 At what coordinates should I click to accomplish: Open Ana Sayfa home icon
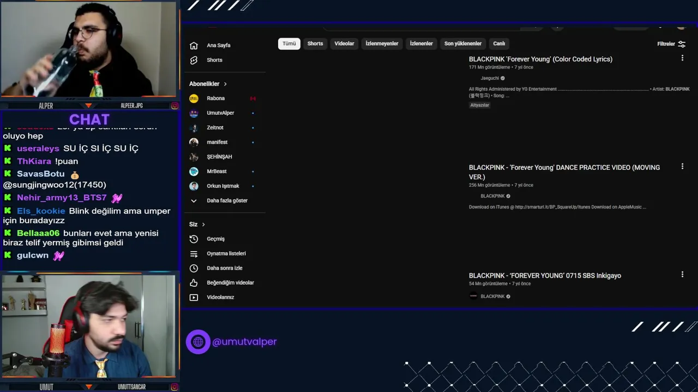194,46
